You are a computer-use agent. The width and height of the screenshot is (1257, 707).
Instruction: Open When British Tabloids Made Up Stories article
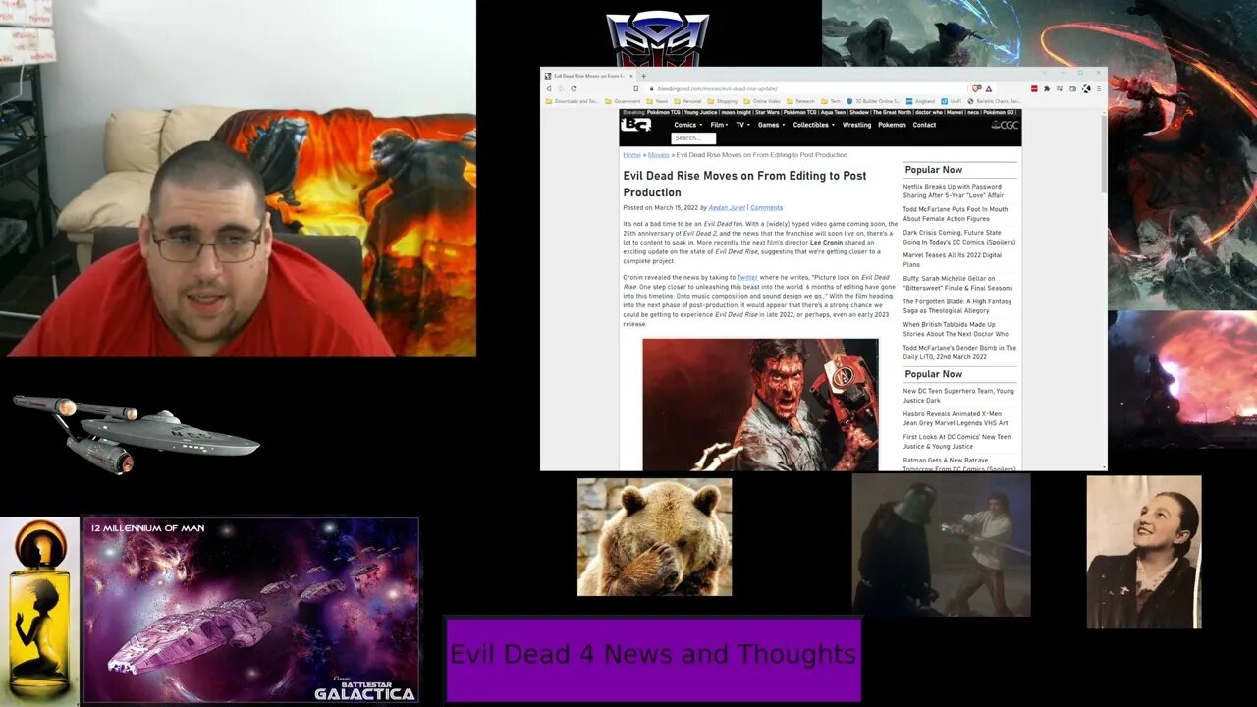pyautogui.click(x=956, y=330)
